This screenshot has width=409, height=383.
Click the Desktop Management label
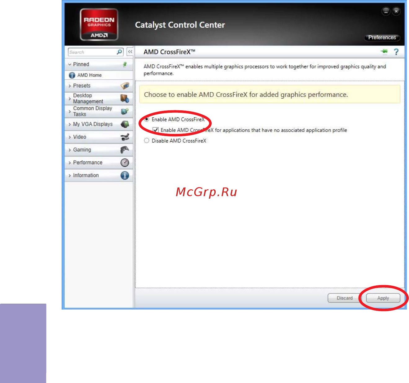coord(88,99)
